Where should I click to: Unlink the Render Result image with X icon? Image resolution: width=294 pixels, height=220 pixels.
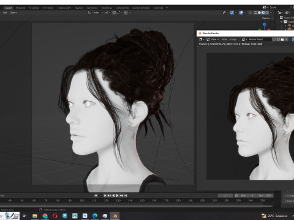pyautogui.click(x=287, y=39)
